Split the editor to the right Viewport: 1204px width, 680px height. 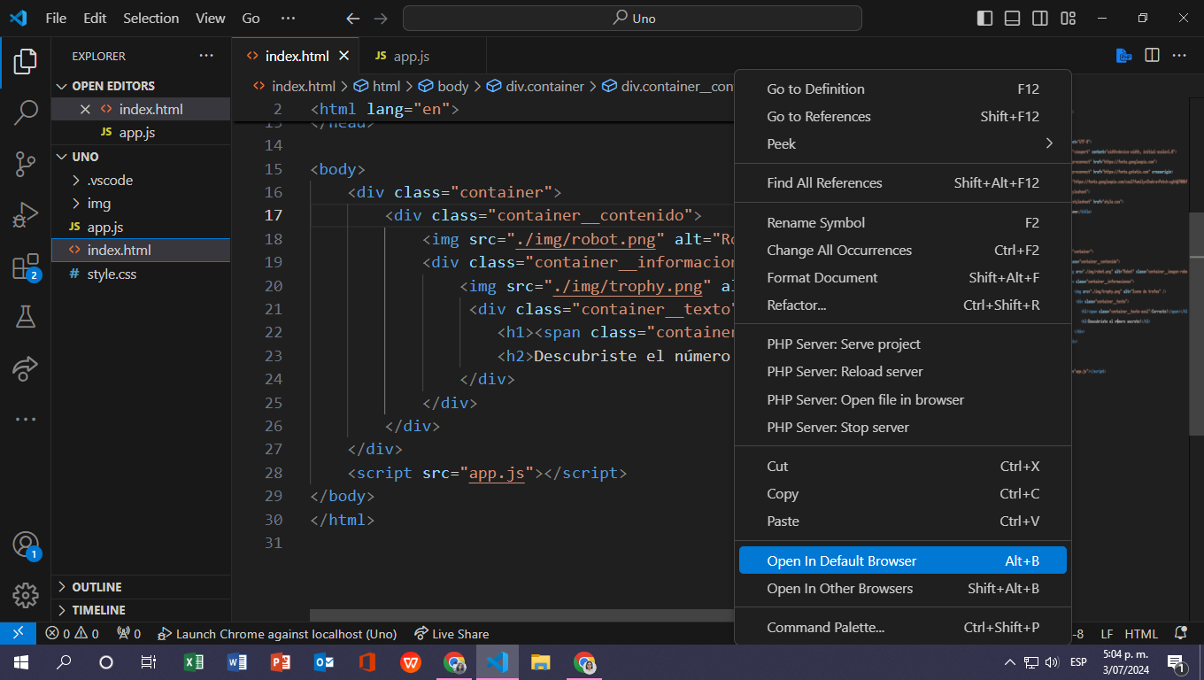click(1152, 56)
